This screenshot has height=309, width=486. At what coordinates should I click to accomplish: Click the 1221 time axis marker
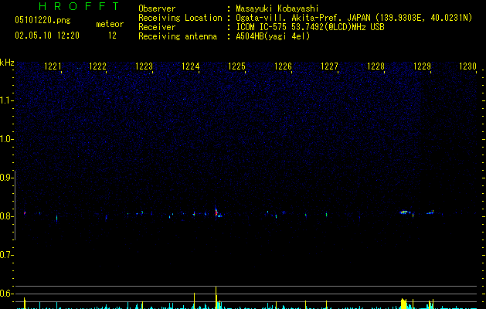(x=53, y=66)
